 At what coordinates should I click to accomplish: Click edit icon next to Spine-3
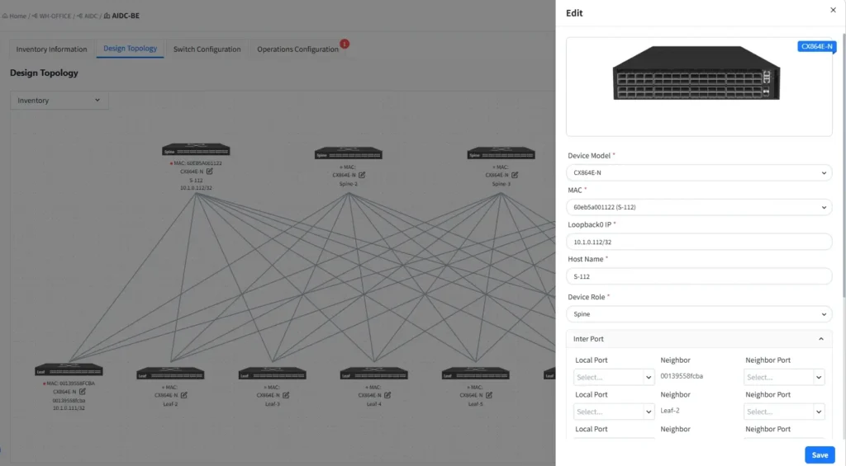pos(515,175)
